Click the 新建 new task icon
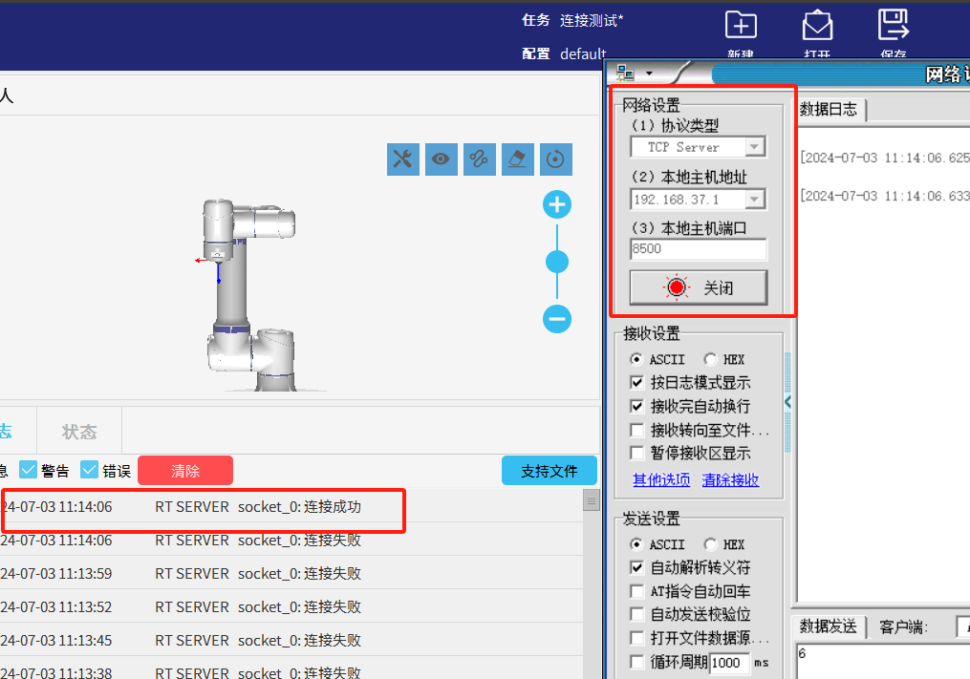970x679 pixels. point(741,27)
